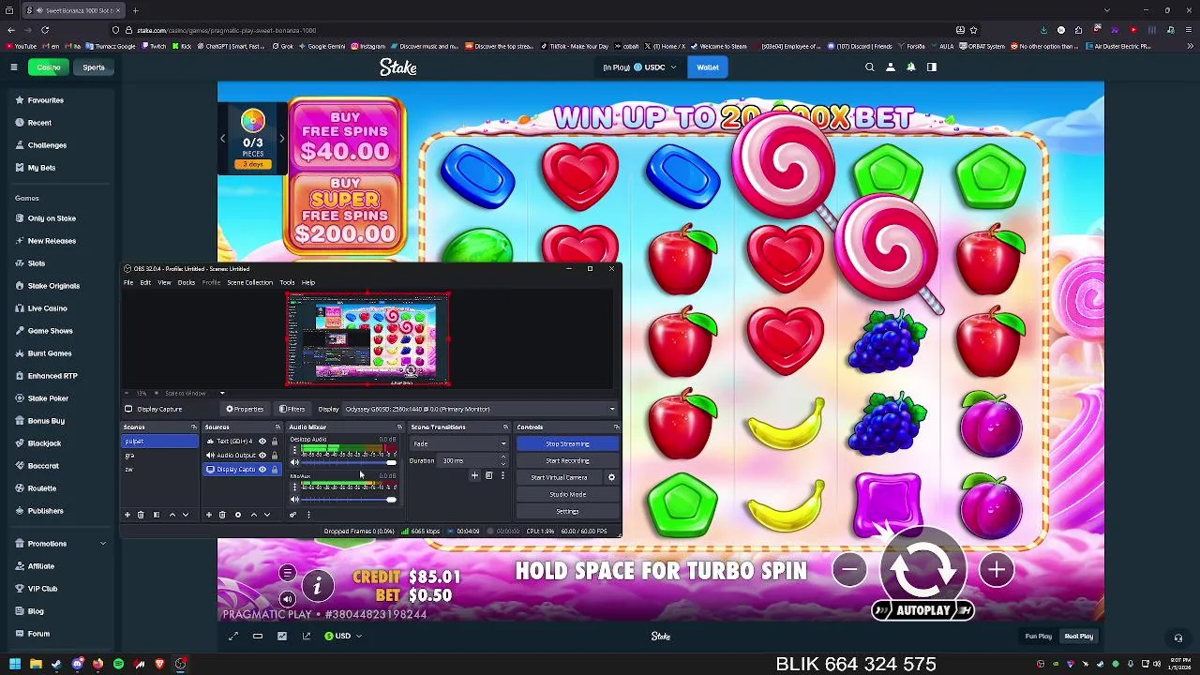Toggle visibility of Display Capture source

(262, 470)
